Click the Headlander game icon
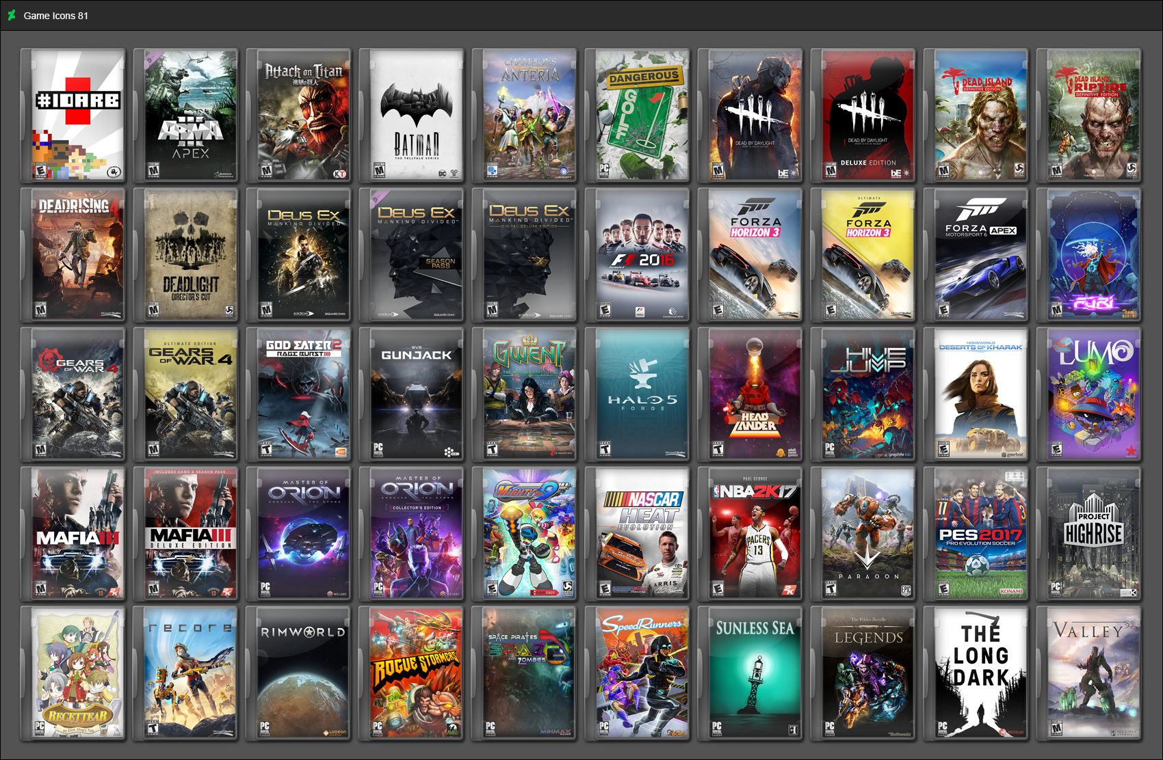The width and height of the screenshot is (1163, 760). [x=750, y=395]
